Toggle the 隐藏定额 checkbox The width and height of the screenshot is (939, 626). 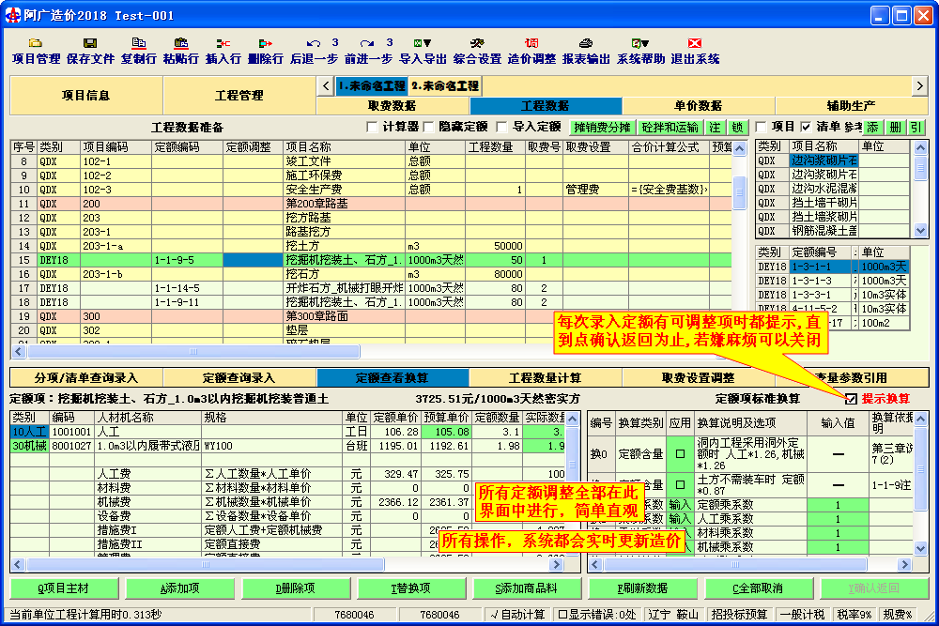428,127
